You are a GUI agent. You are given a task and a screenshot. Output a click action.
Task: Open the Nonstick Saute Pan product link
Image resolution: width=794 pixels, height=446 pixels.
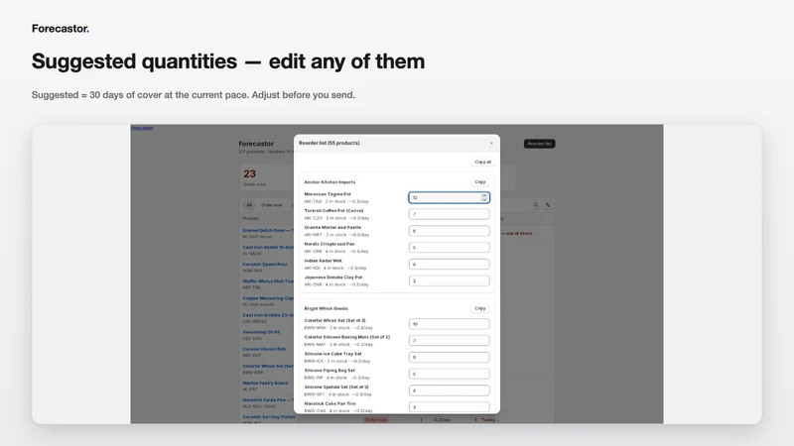click(x=268, y=400)
